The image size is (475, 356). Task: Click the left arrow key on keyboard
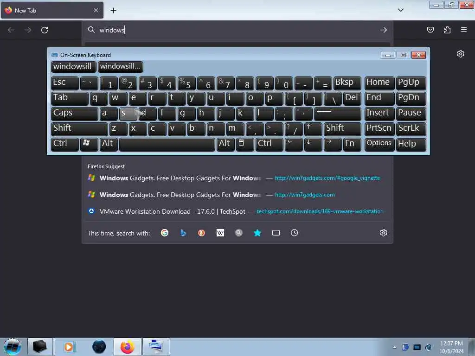pos(294,145)
